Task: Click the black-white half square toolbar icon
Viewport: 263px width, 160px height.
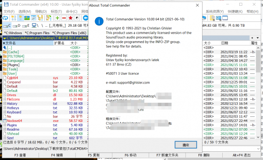Action: click(x=77, y=18)
